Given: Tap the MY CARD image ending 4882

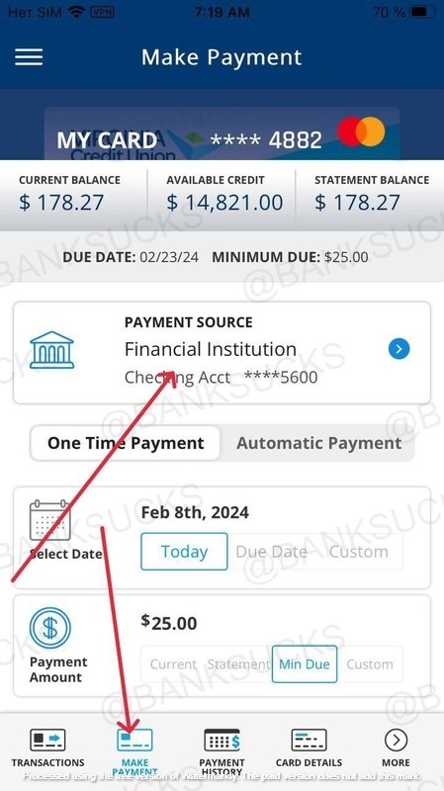Looking at the screenshot, I should coord(222,134).
